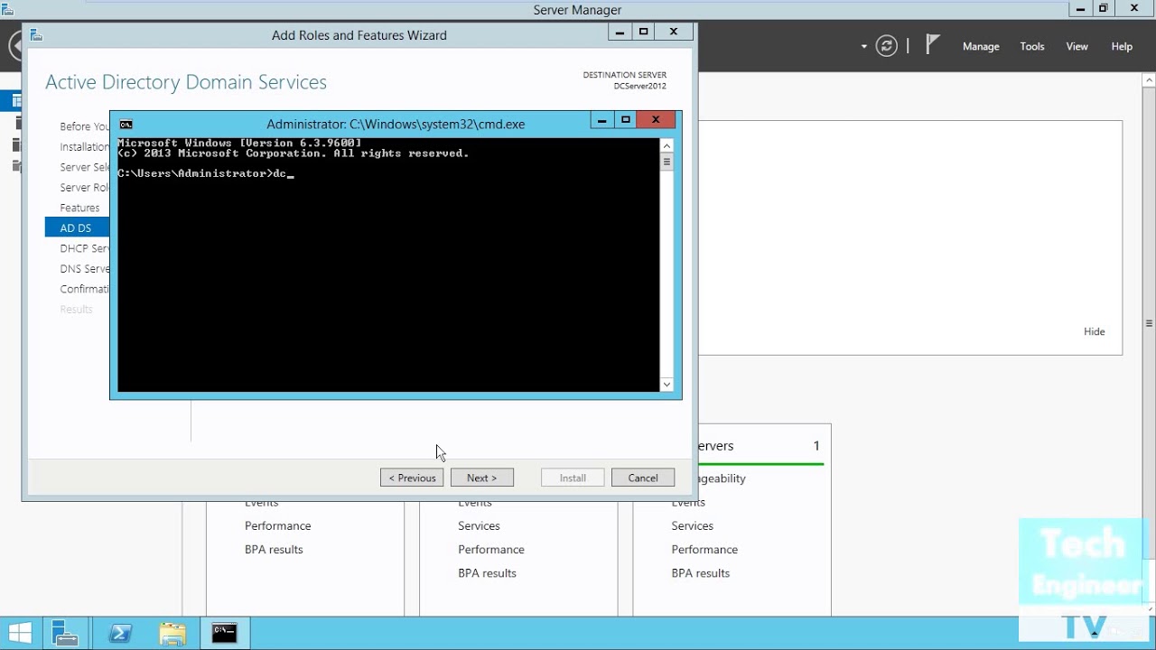Screen dimensions: 1156x650
Task: Click Hide link in welcome tile
Action: point(1095,331)
